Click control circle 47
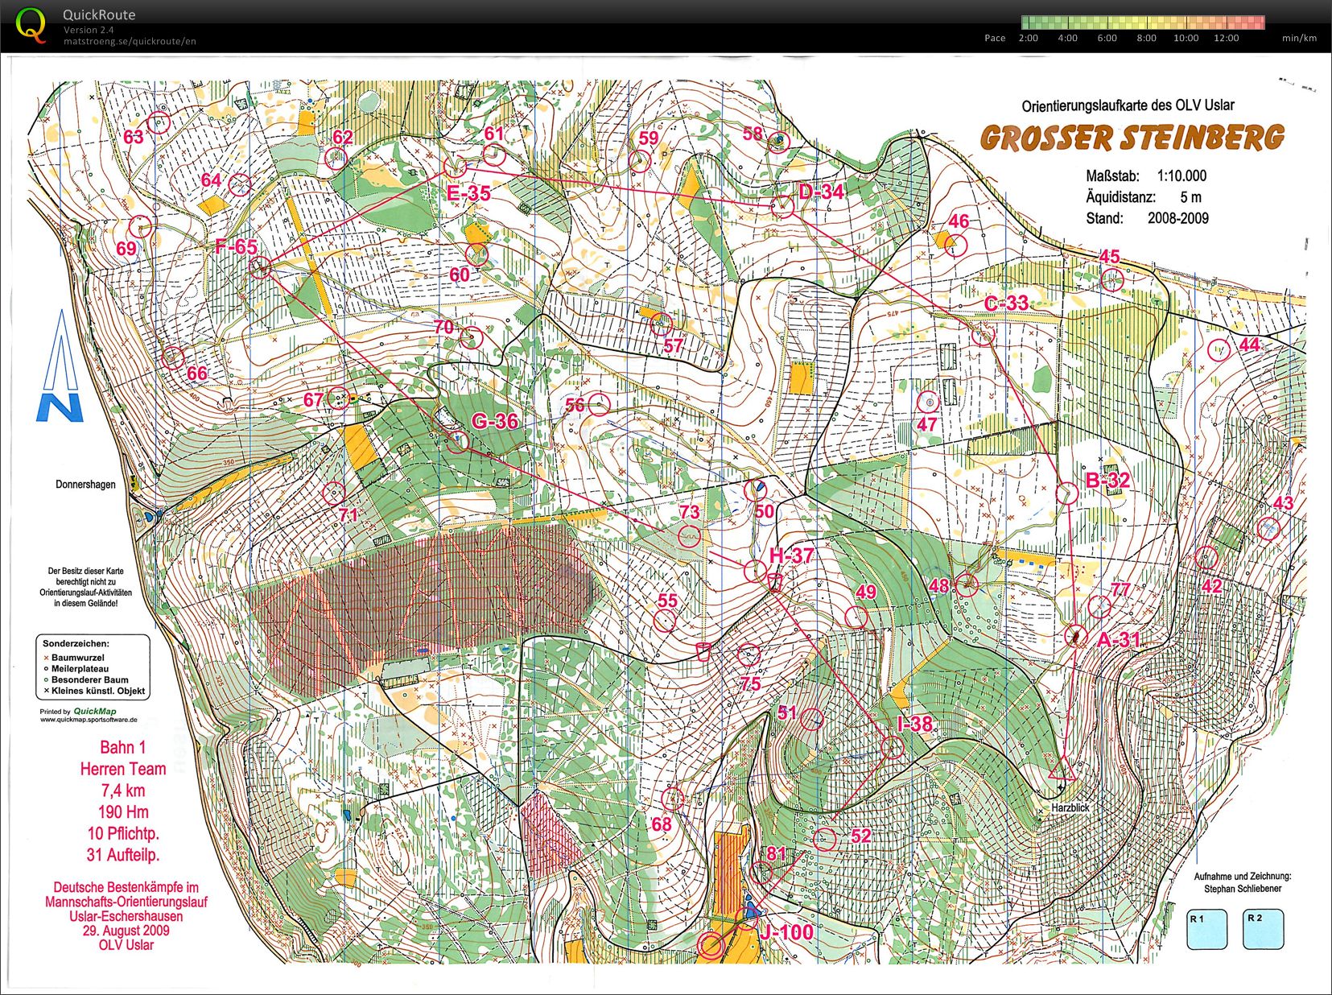 click(930, 401)
